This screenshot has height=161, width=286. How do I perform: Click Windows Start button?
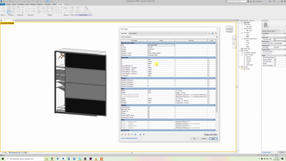(3, 159)
